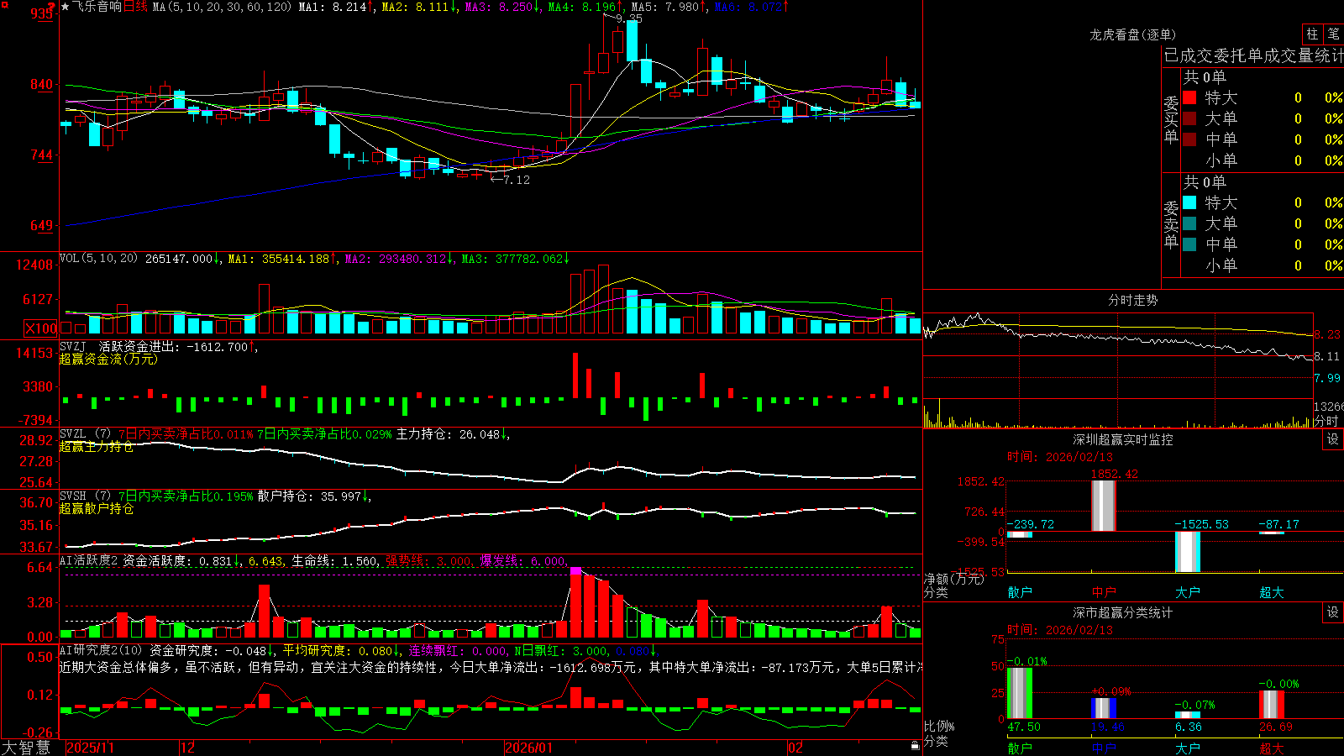The height and width of the screenshot is (756, 1344).
Task: Change period via 日线 label
Action: click(135, 7)
